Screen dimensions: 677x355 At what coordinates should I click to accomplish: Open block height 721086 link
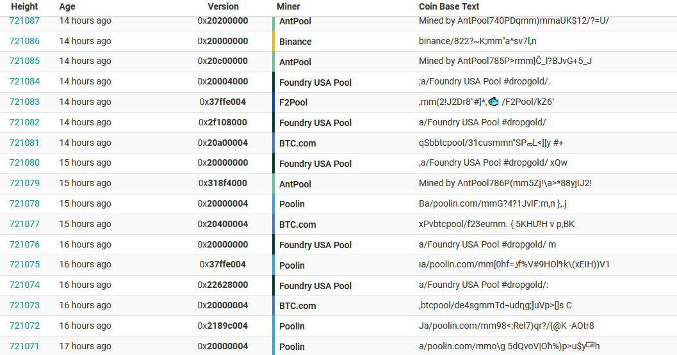pos(24,41)
